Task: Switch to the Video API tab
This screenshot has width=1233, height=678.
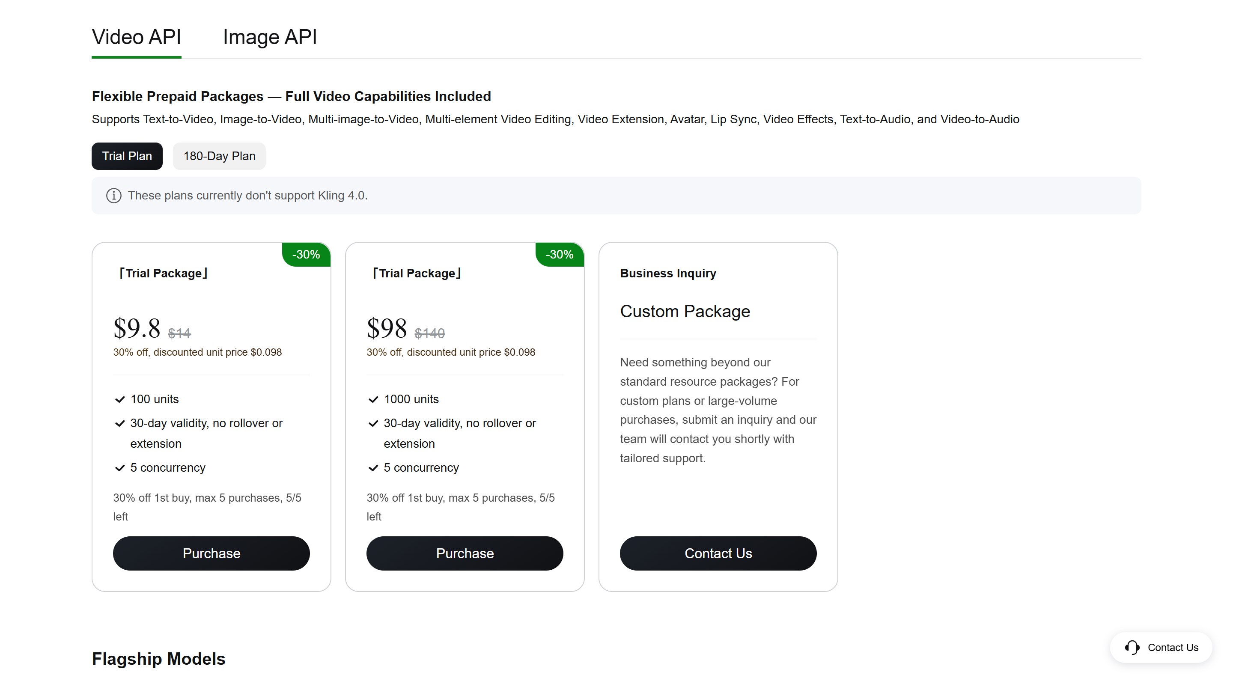Action: pos(137,37)
